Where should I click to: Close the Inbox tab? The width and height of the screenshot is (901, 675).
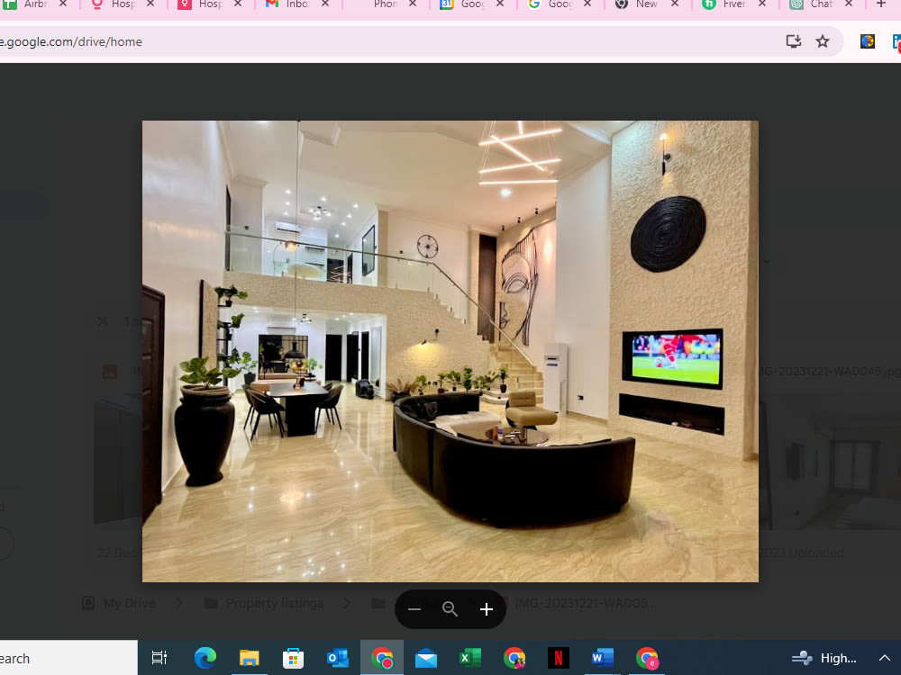pos(325,4)
